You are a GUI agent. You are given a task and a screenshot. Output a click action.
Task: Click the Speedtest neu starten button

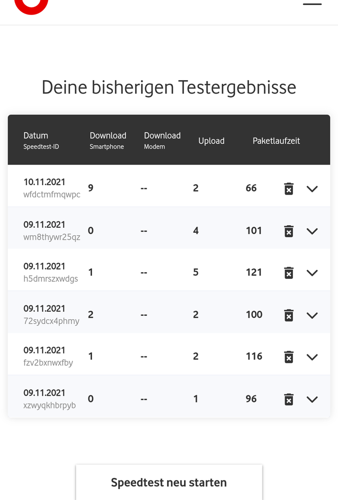pyautogui.click(x=168, y=482)
